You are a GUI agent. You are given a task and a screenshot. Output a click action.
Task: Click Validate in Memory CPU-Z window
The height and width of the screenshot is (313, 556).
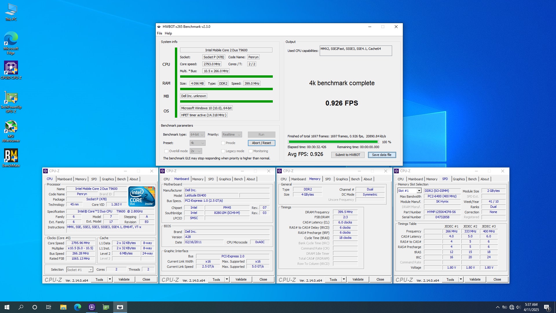[358, 279]
